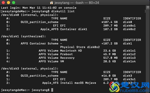Click the 'disk1s2' identifier
The height and width of the screenshot is (93, 150).
(x=129, y=54)
